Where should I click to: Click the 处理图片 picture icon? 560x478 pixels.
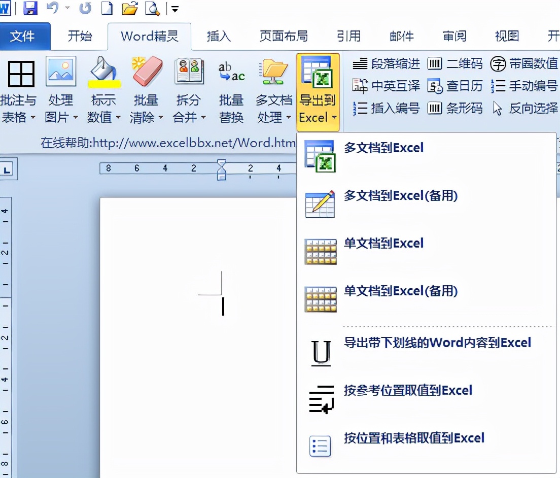(x=61, y=71)
